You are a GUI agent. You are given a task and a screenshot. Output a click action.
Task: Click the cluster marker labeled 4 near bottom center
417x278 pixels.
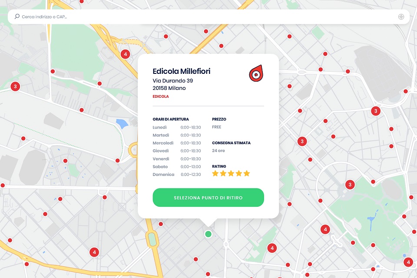272,248
